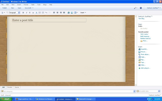Screen dimensions: 162x101
Task: Open the Set publish date dropdown
Action: (x=159, y=91)
